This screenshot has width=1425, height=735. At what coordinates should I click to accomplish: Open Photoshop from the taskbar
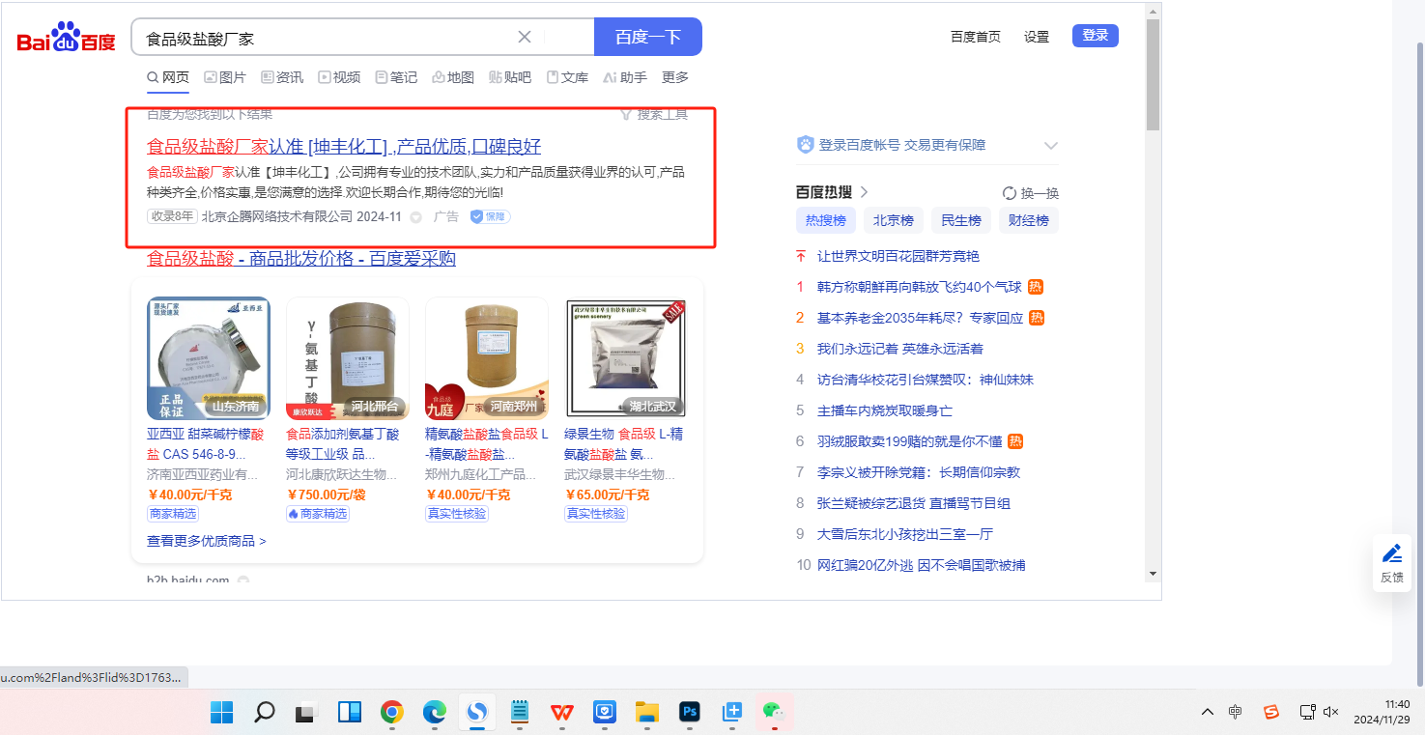(x=689, y=713)
